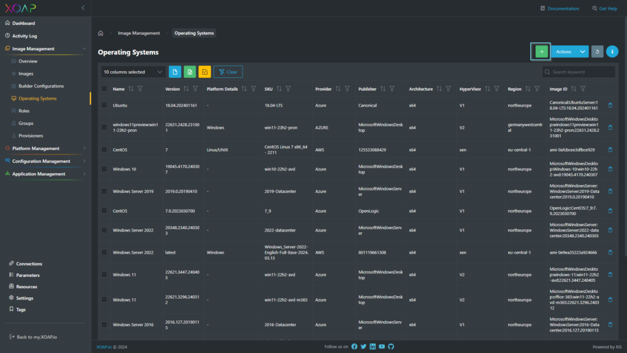Click the Canonical publisher cell

pyautogui.click(x=367, y=105)
